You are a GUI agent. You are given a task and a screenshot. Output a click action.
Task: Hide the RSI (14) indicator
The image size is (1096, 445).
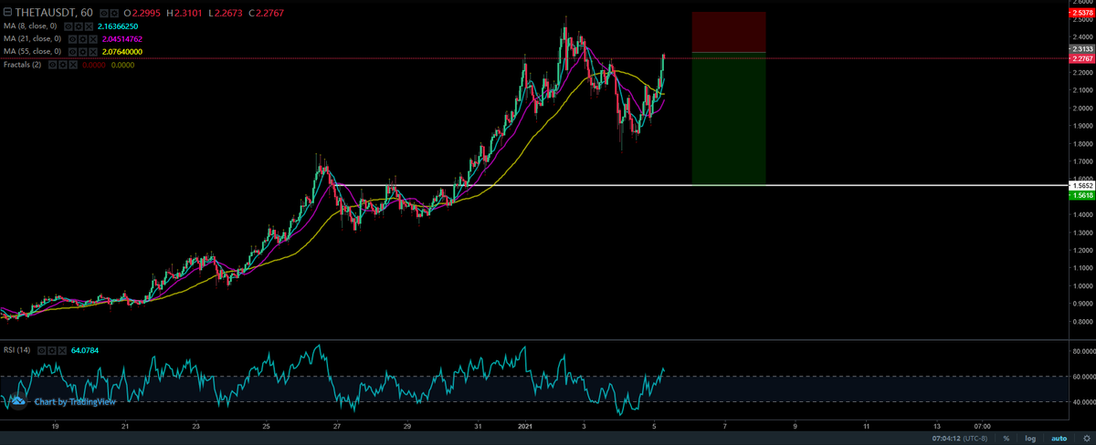pos(42,351)
